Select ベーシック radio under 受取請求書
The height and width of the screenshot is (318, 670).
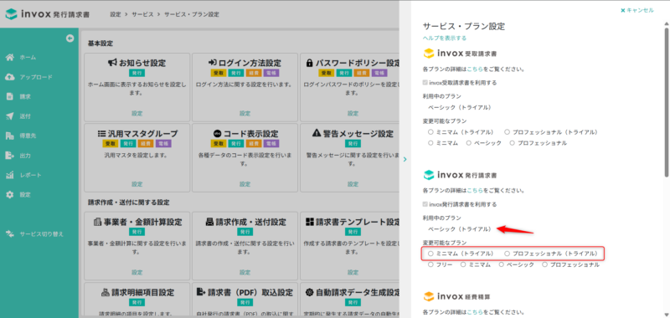point(469,143)
